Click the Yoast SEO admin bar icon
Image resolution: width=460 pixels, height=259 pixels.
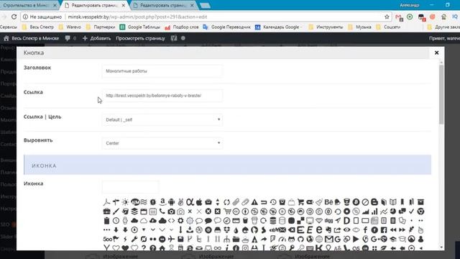[x=174, y=38]
